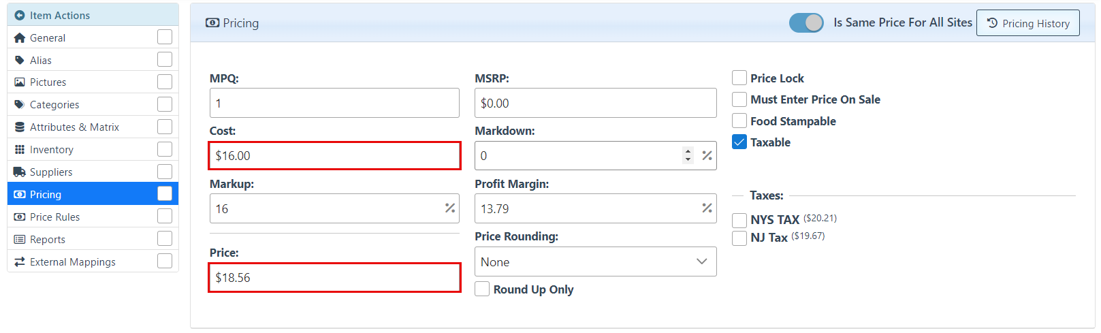Click into the Cost input field
Screen dimensions: 1101x333
tap(334, 156)
